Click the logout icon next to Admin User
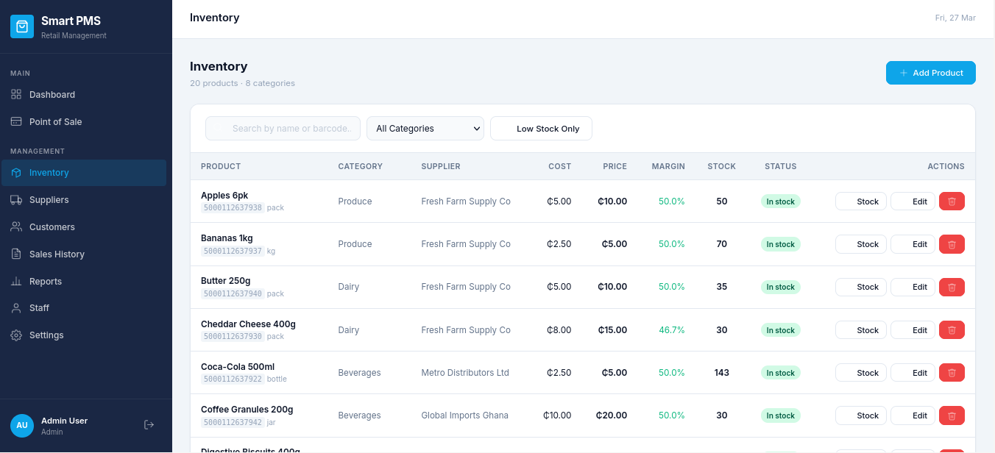 click(149, 424)
